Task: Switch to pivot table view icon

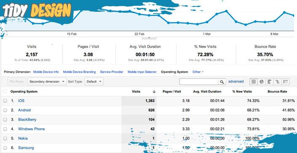Action: [286, 82]
